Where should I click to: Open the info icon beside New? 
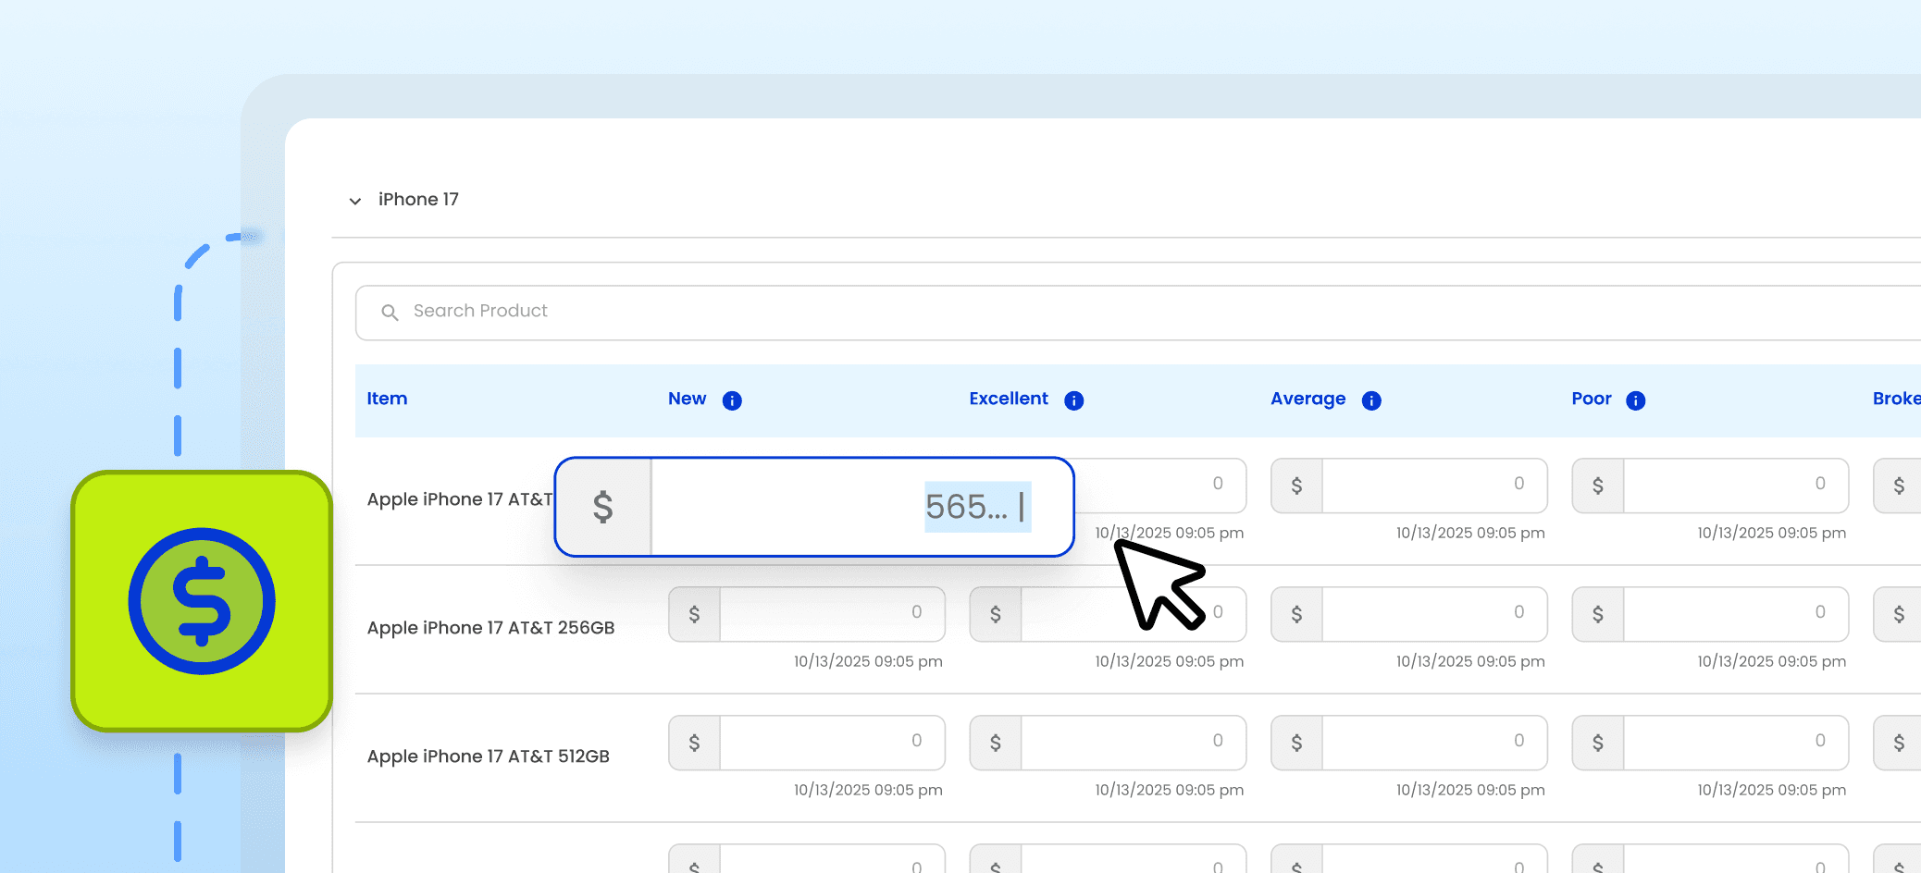[732, 400]
